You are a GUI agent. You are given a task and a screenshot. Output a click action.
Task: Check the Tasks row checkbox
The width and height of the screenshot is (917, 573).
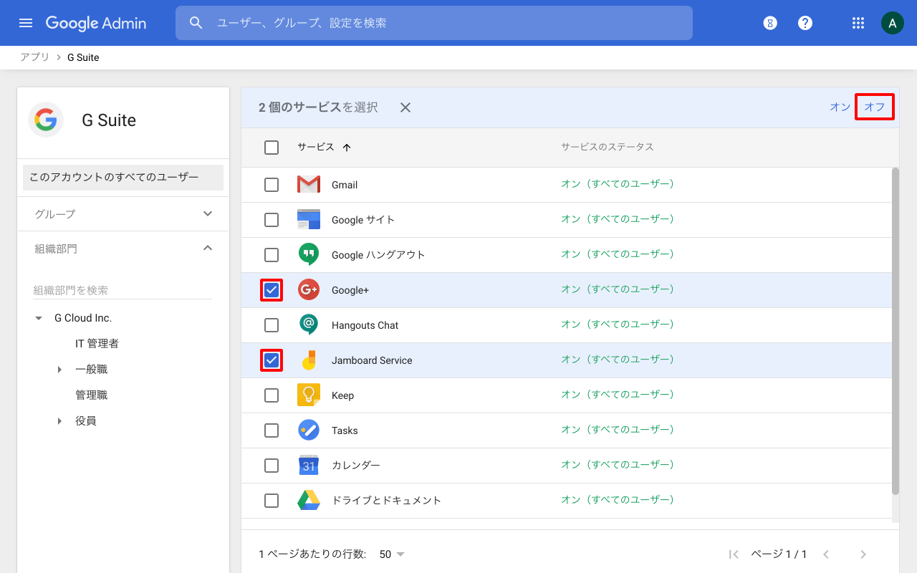pyautogui.click(x=272, y=430)
